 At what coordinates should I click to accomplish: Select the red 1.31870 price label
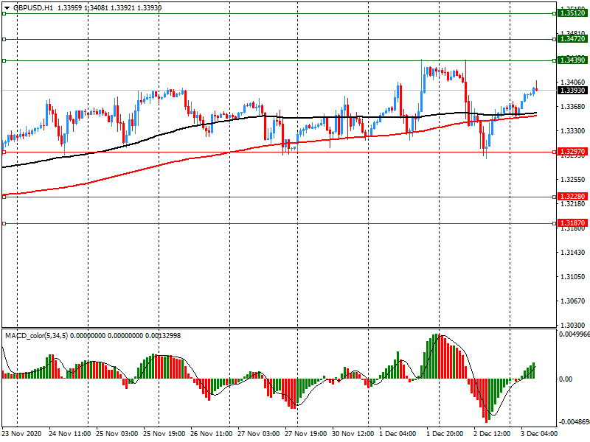[x=572, y=222]
